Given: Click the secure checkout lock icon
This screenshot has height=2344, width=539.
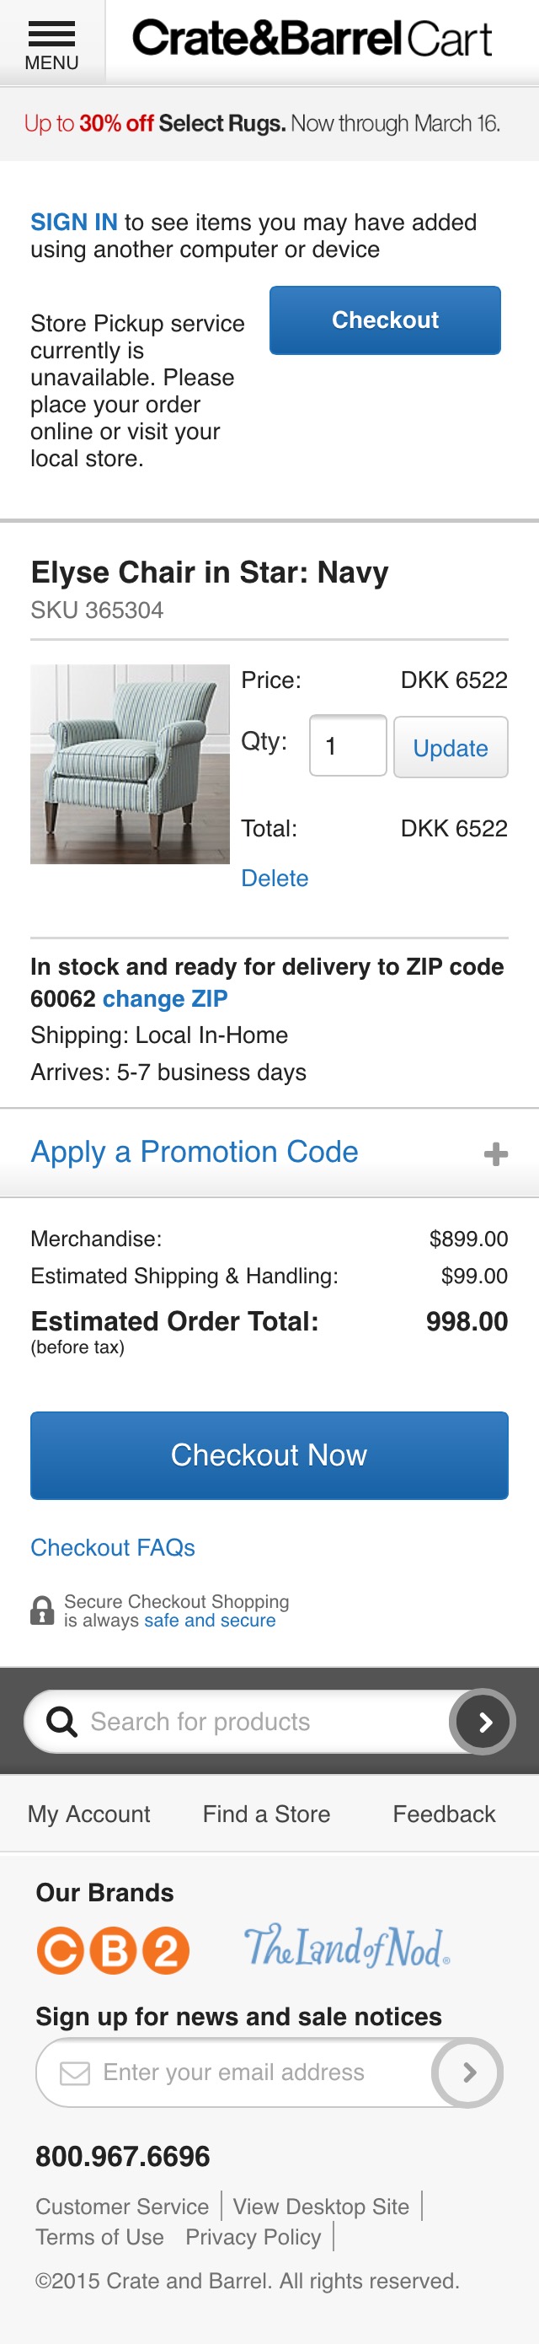Looking at the screenshot, I should coord(41,1610).
